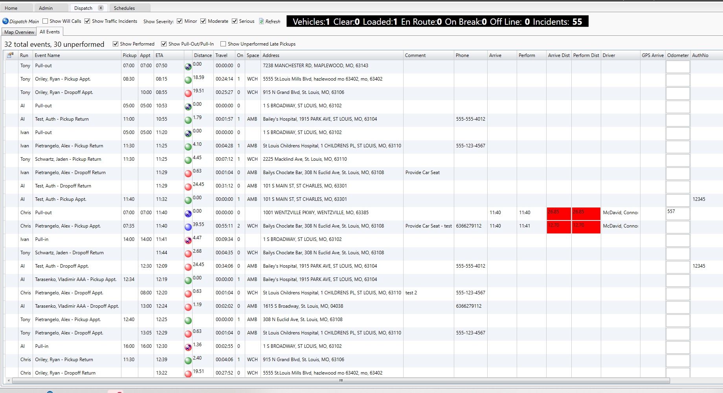Disable the Moderate severity checkbox

click(203, 21)
